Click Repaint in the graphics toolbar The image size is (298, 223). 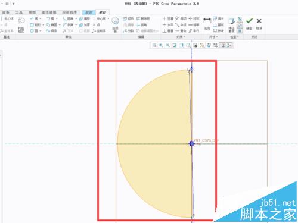tap(175, 45)
